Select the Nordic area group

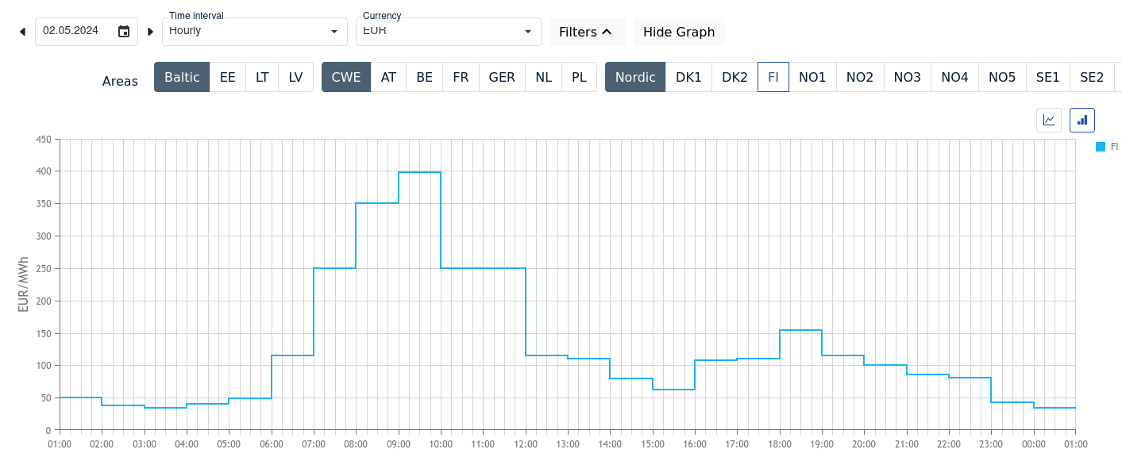[x=635, y=78]
